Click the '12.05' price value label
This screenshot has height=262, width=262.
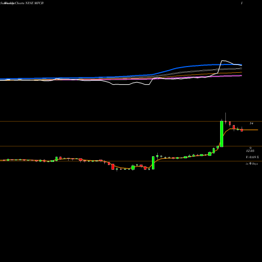click(x=250, y=151)
